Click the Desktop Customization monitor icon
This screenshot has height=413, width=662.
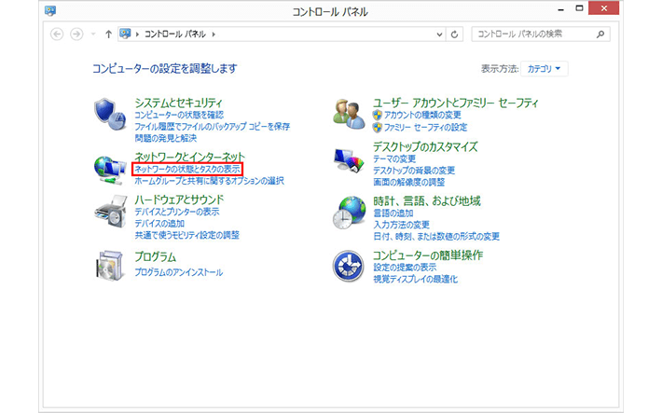(350, 160)
